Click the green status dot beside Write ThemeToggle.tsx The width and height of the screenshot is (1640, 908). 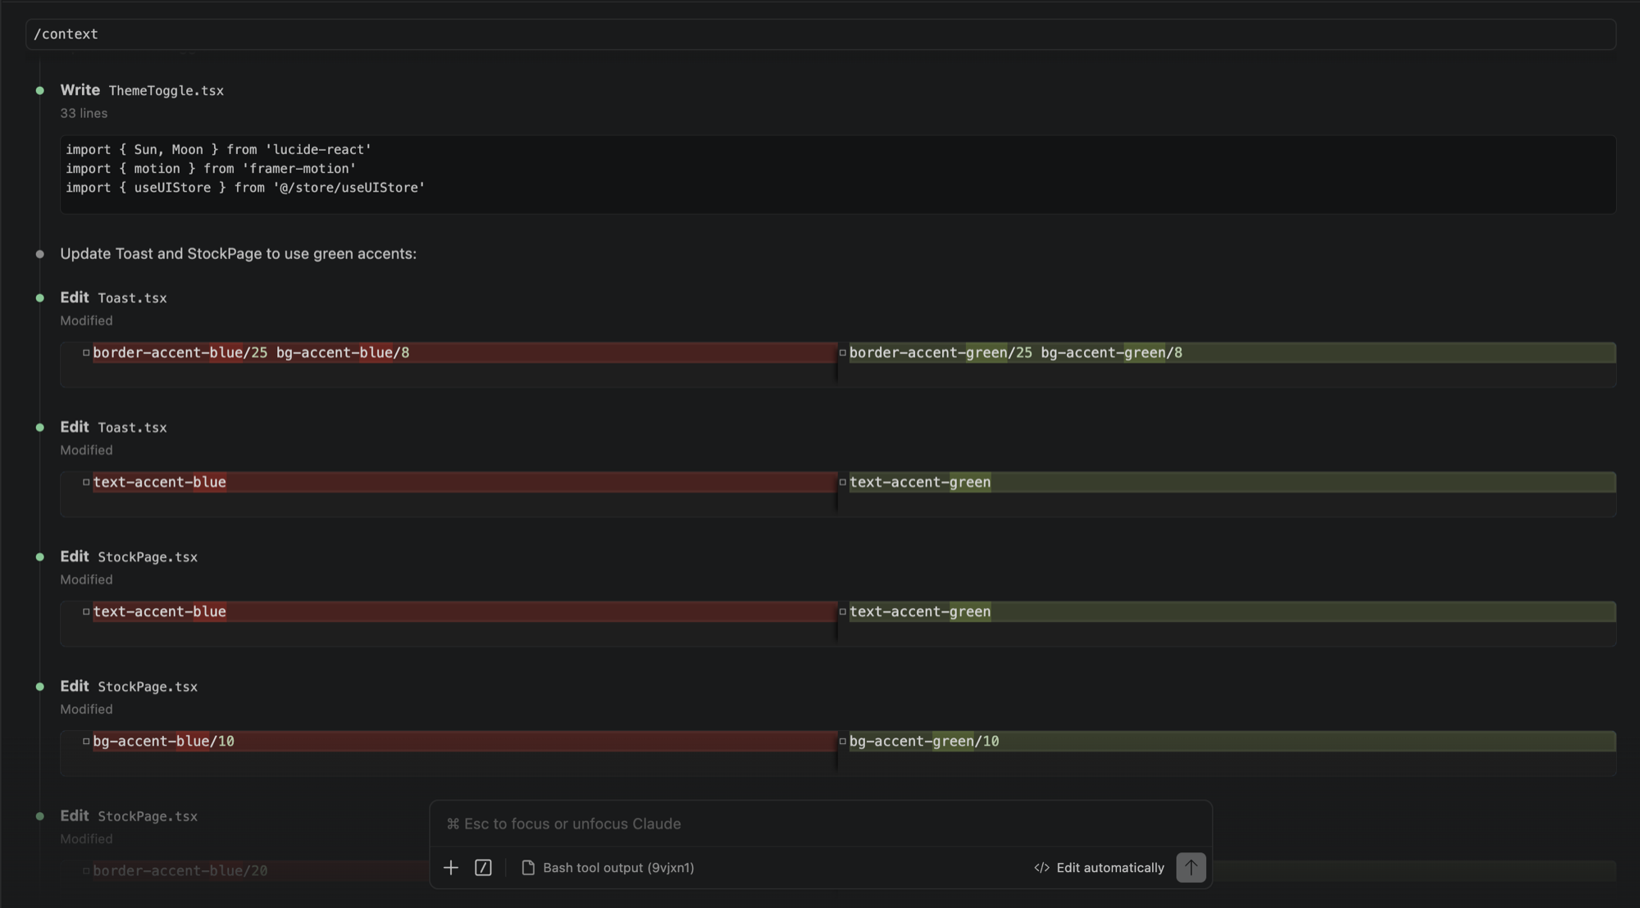[39, 90]
